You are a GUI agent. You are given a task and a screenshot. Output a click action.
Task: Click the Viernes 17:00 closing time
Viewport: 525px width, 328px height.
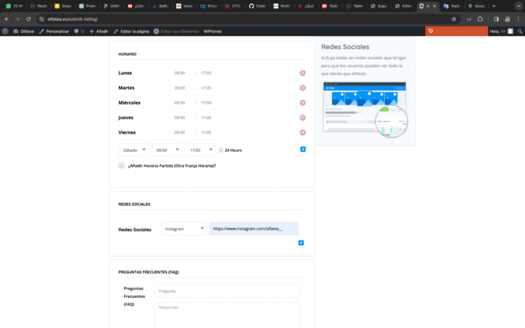point(206,133)
